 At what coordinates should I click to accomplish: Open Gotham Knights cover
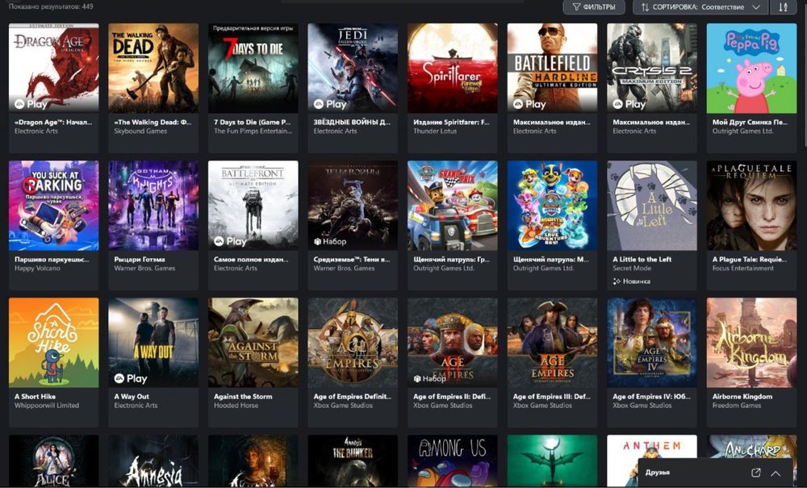click(153, 205)
